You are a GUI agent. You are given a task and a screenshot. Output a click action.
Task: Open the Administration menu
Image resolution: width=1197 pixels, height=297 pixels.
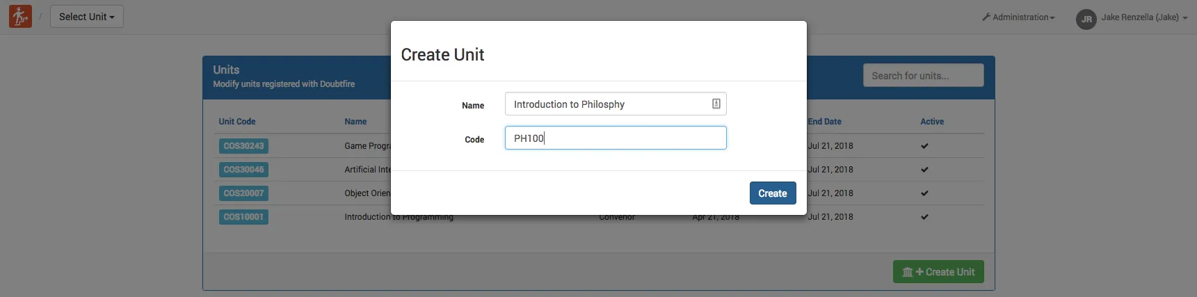(x=1018, y=17)
